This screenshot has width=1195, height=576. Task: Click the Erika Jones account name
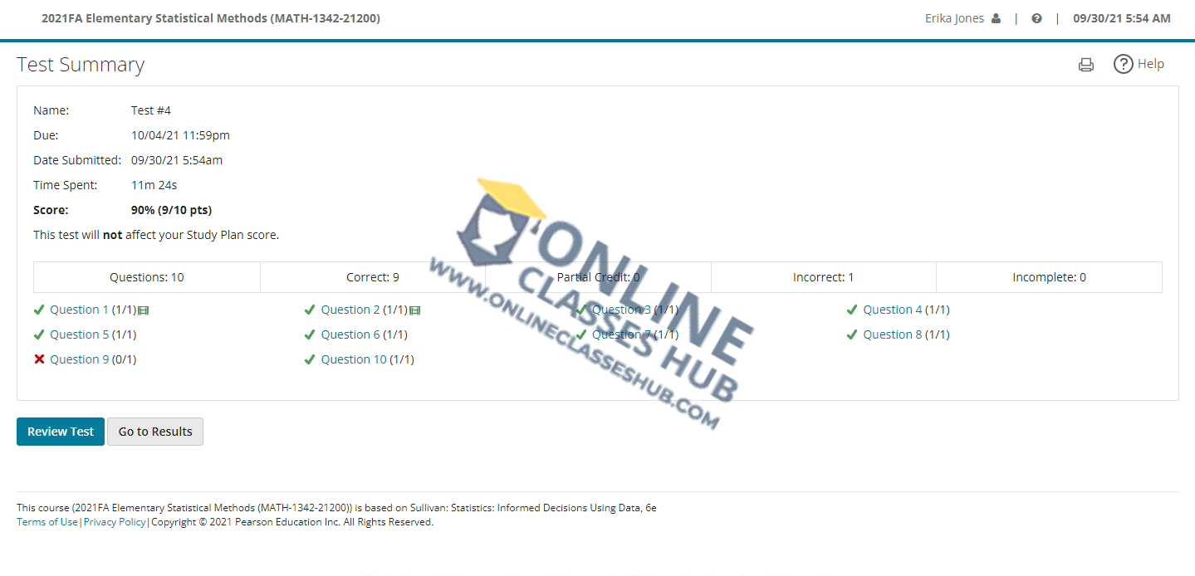(x=954, y=18)
